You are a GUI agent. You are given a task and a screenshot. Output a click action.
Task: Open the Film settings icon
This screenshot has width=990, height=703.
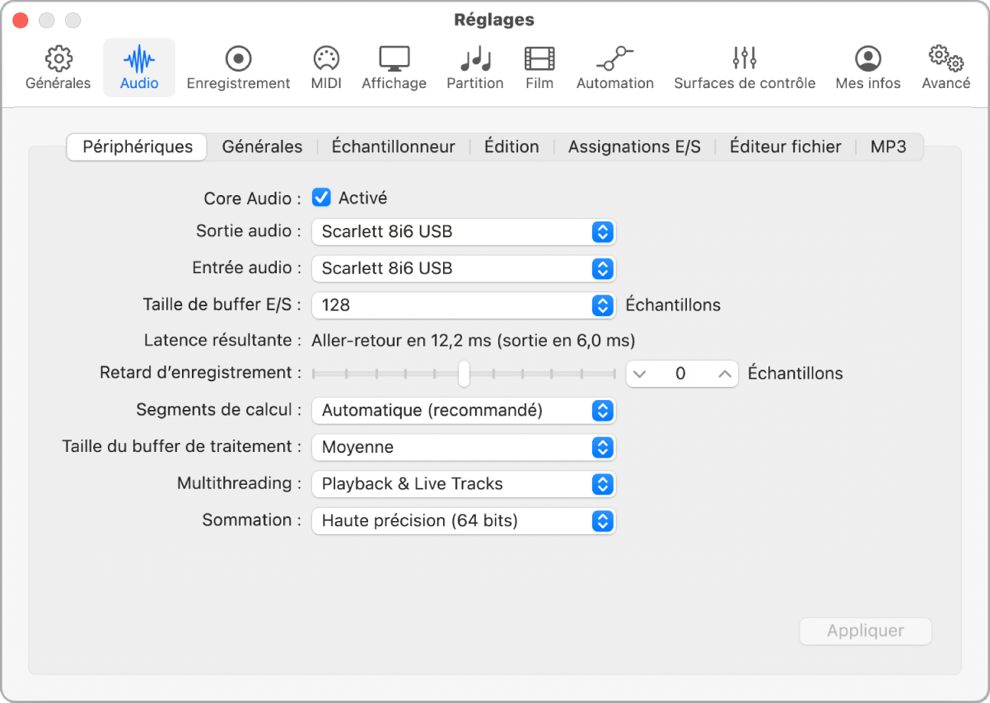click(539, 66)
